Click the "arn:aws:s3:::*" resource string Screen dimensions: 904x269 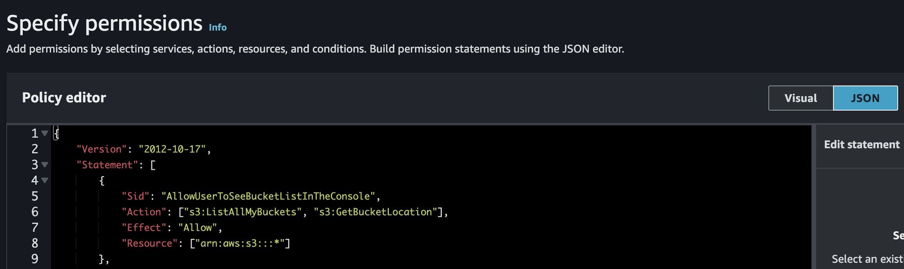point(240,244)
